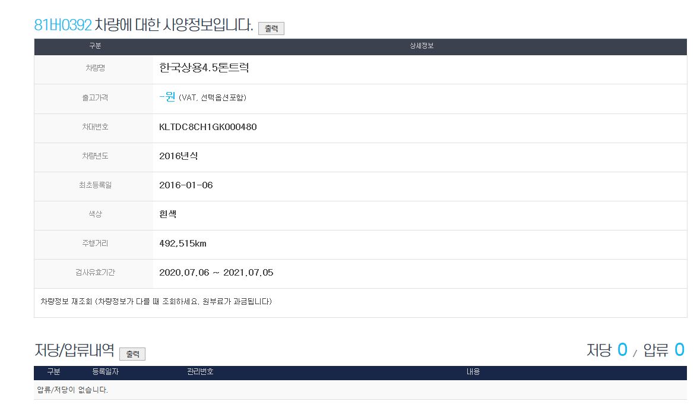The height and width of the screenshot is (420, 700).
Task: Select the vehicle name 한국상용4.5톤트럭
Action: pyautogui.click(x=204, y=68)
